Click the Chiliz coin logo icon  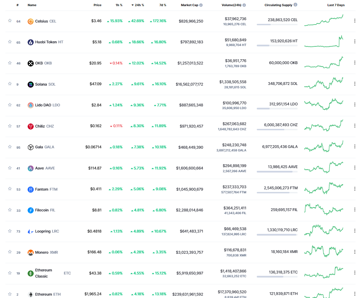pos(30,126)
